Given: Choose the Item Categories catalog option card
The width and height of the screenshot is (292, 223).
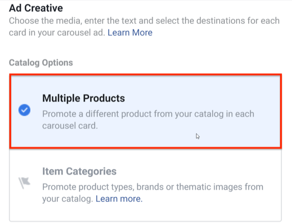Looking at the screenshot, I should click(x=145, y=185).
